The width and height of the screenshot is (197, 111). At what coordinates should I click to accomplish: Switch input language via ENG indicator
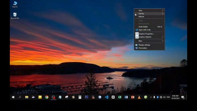pos(168,97)
